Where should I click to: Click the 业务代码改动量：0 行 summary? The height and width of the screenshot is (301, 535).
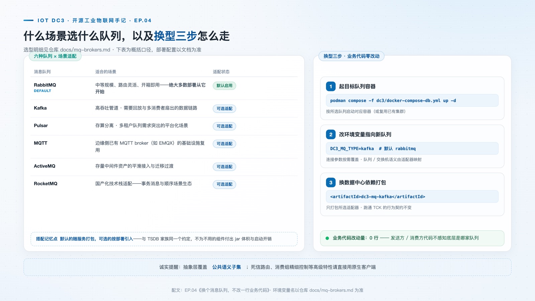[412, 238]
